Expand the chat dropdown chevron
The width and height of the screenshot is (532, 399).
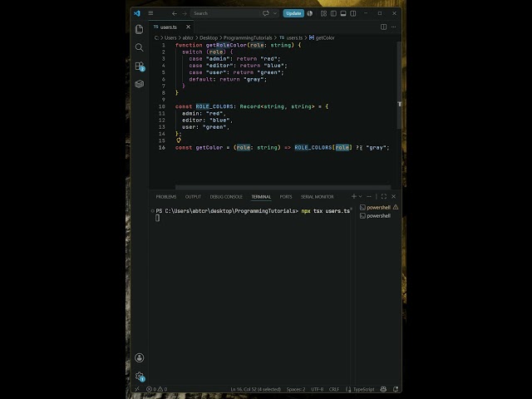[x=275, y=13]
